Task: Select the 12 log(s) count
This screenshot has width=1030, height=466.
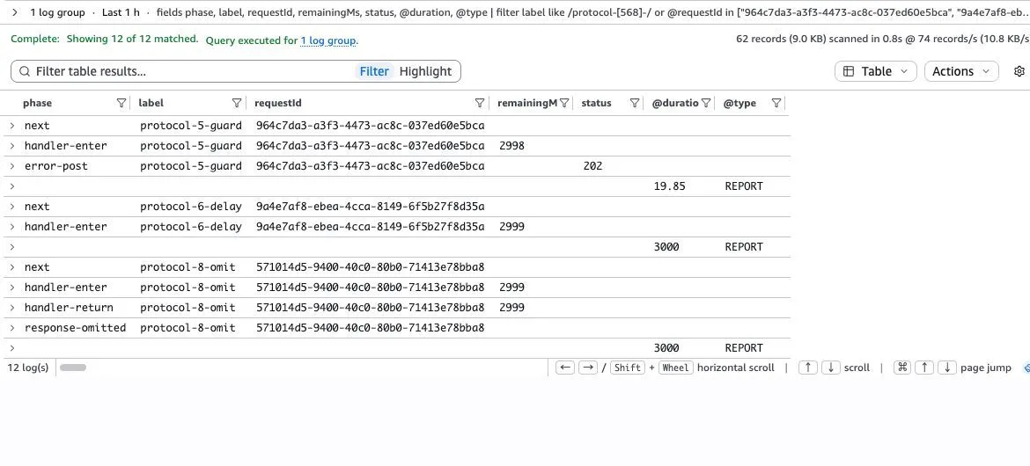Action: coord(27,368)
